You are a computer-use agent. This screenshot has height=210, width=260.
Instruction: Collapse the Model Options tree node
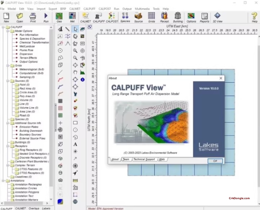point(8,31)
